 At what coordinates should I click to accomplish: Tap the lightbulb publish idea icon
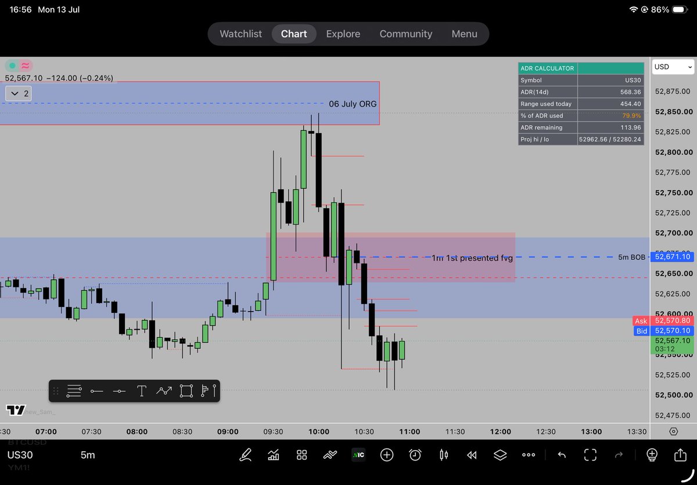[652, 455]
